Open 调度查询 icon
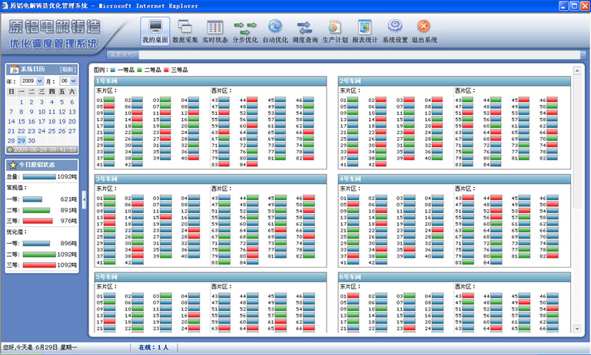The height and width of the screenshot is (355, 591). click(x=305, y=31)
